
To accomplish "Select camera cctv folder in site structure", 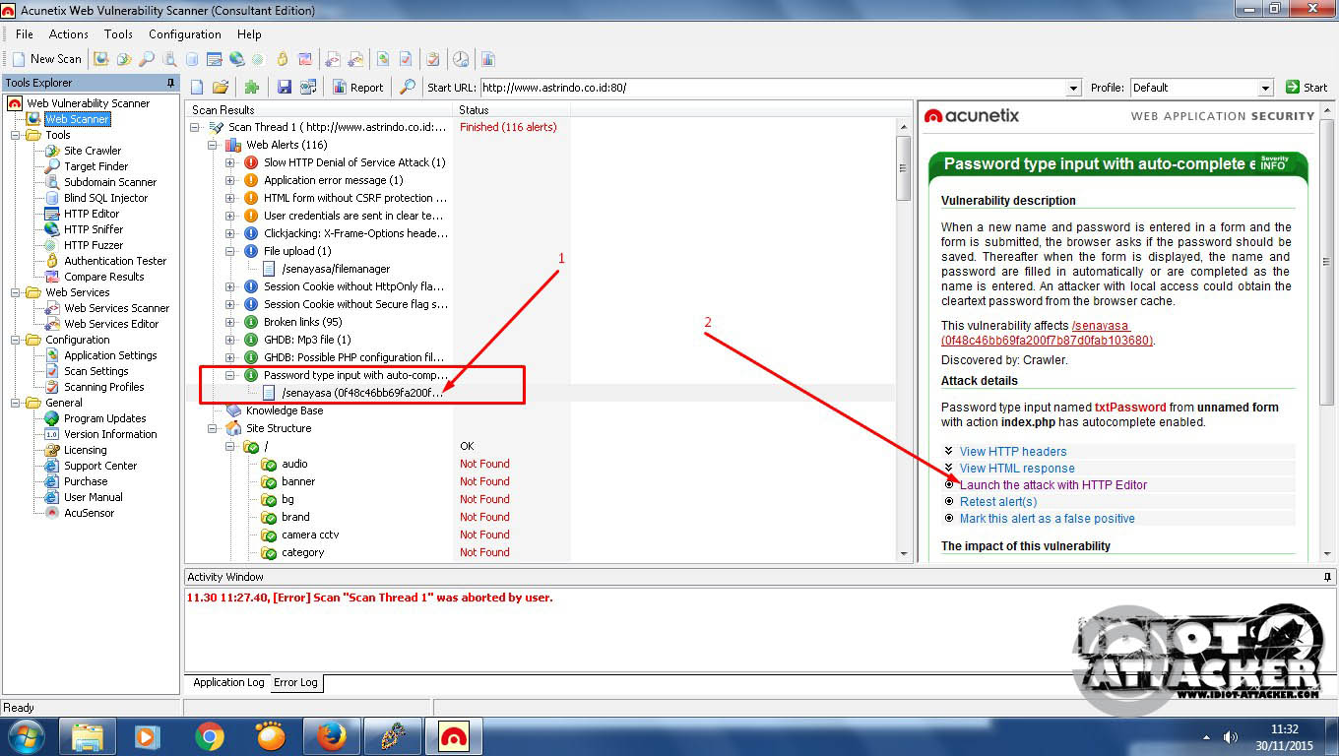I will tap(310, 535).
